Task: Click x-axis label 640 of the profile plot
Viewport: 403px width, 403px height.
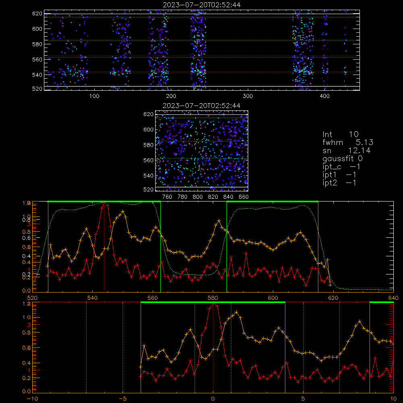Action: tap(393, 298)
